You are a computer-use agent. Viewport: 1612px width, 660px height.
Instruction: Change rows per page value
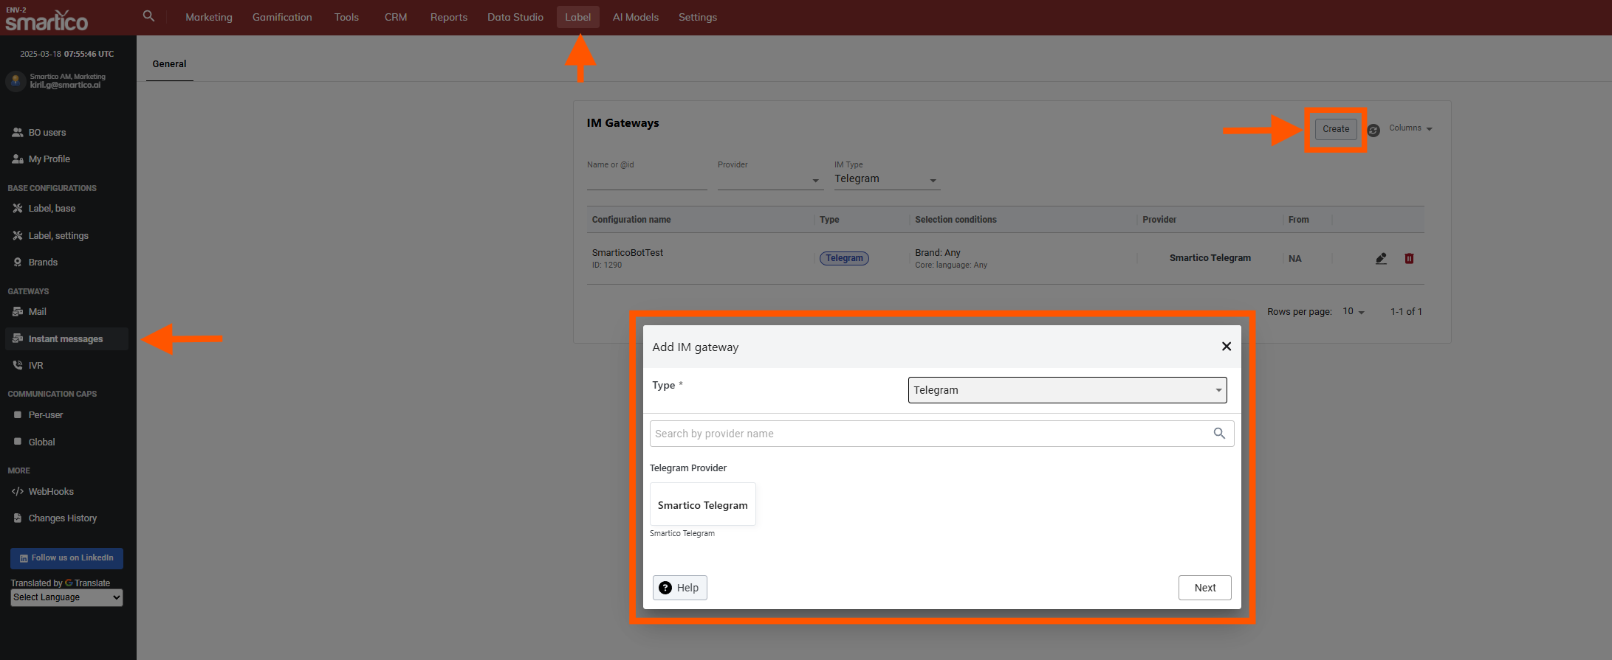pos(1353,312)
